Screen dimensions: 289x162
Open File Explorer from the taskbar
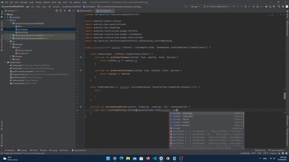pos(128,158)
